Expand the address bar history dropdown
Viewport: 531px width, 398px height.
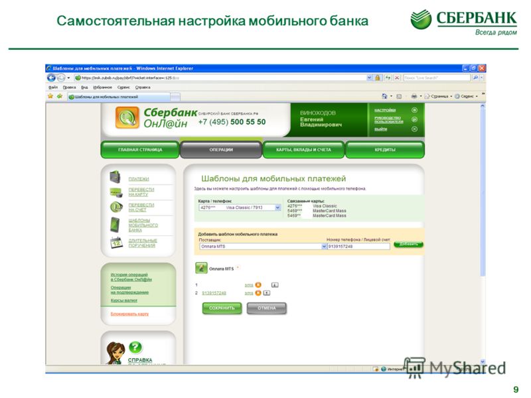[370, 78]
